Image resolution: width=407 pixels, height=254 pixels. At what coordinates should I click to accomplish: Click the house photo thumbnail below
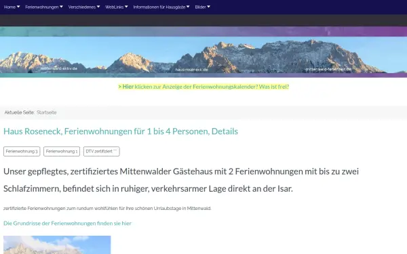point(57,245)
